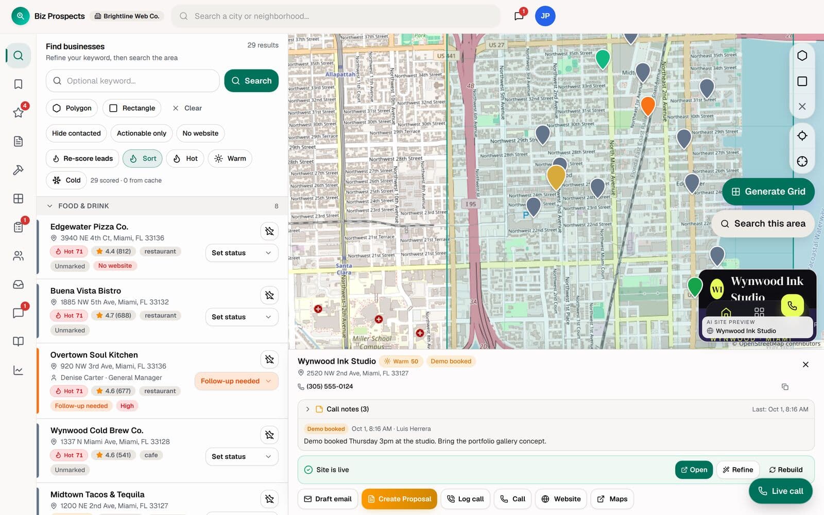Click the orange map pin marker
The height and width of the screenshot is (515, 824).
[x=647, y=106]
